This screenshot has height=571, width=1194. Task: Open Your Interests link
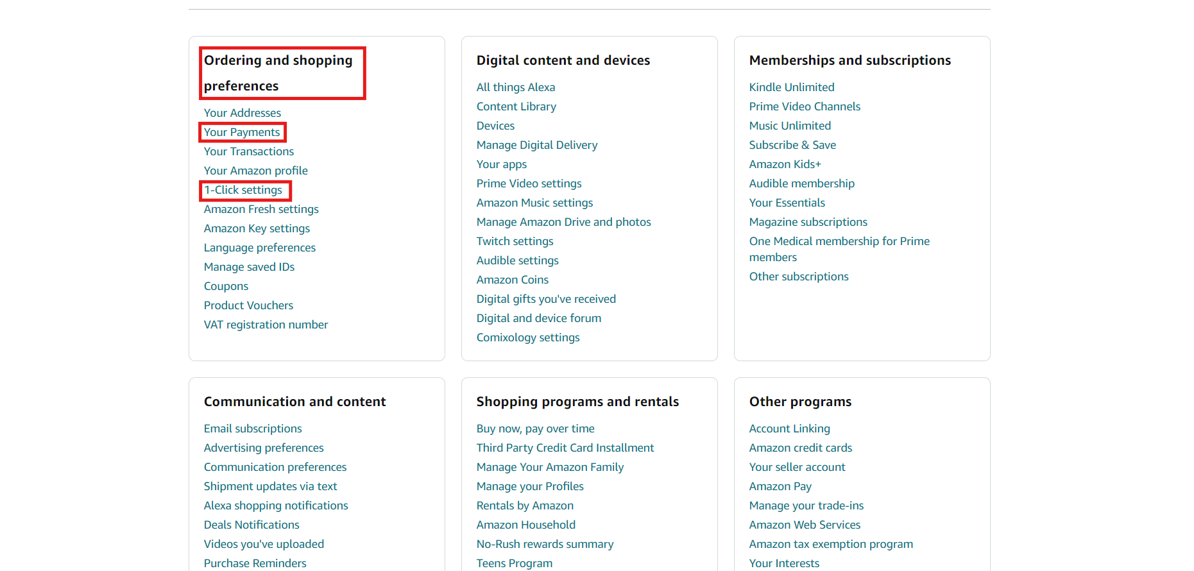tap(784, 563)
